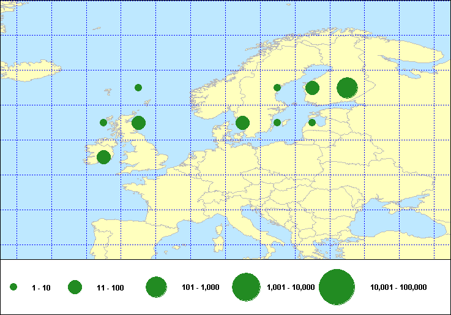
Task: Select the legend circle for 11 - 100
Action: [75, 287]
